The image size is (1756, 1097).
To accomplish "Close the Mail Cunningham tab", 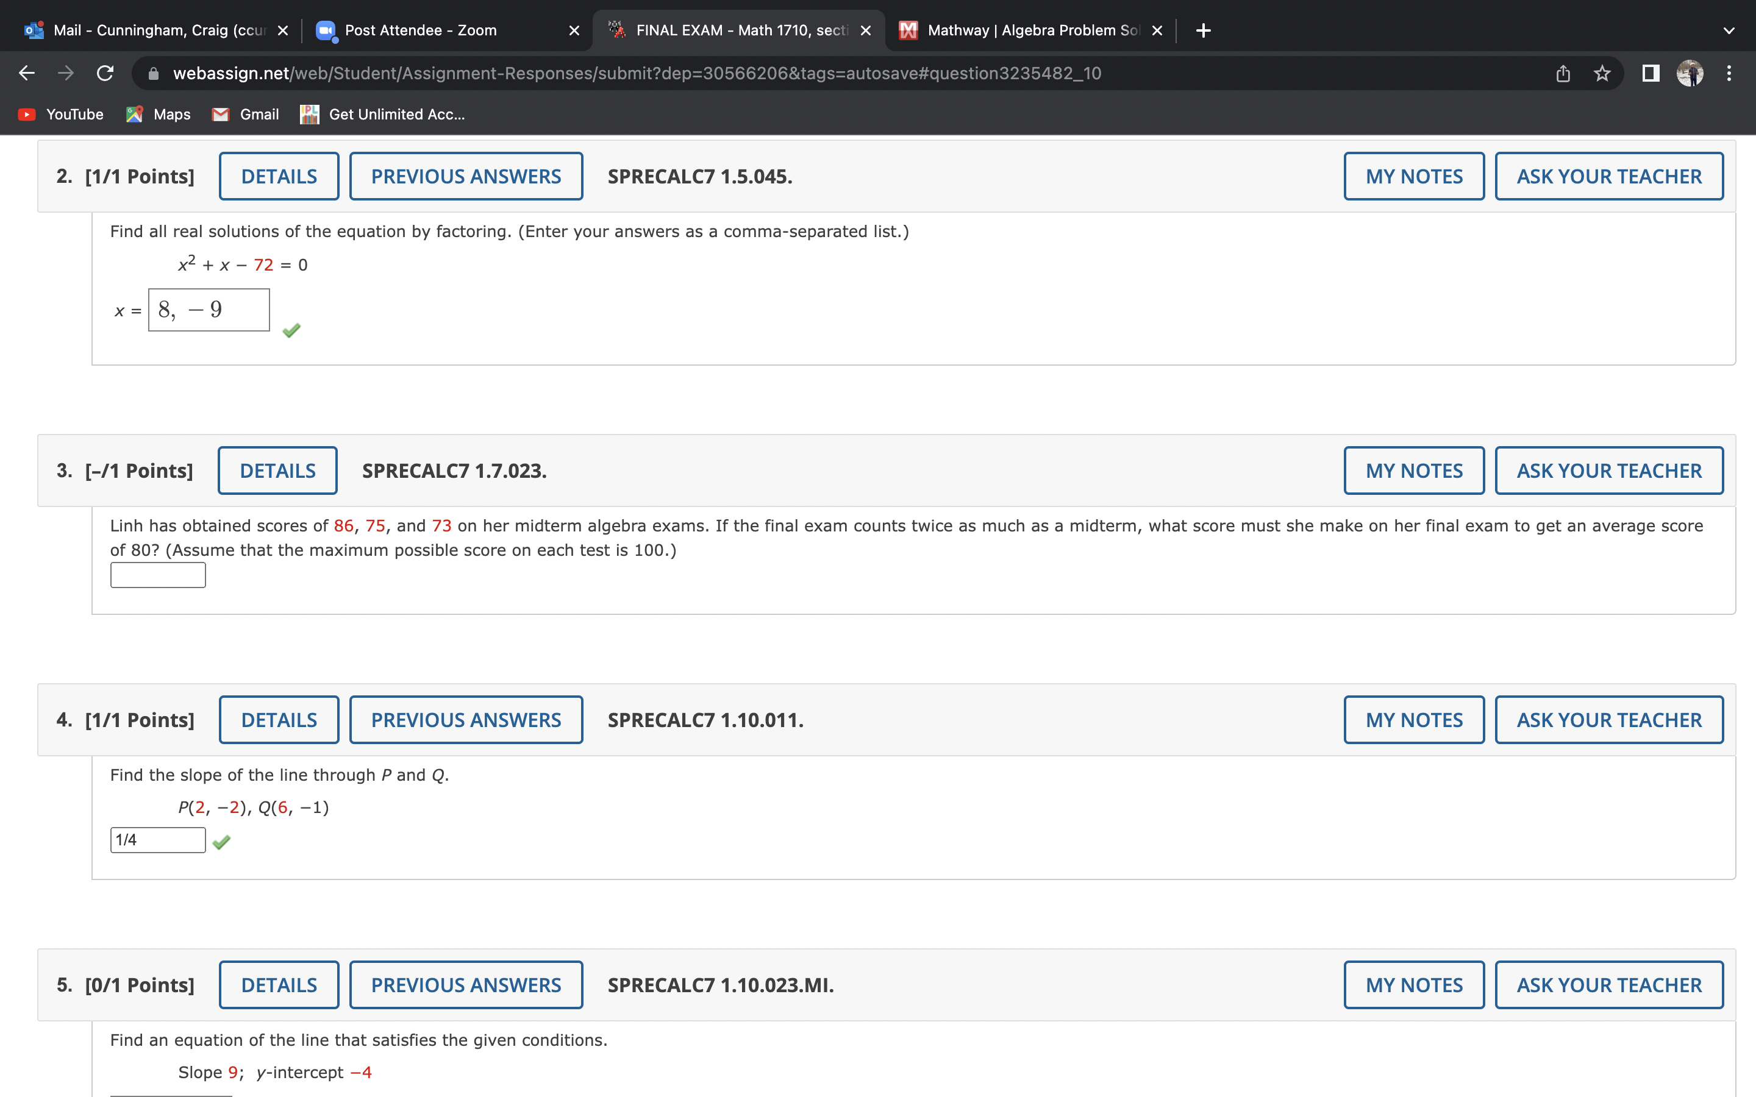I will coord(283,30).
